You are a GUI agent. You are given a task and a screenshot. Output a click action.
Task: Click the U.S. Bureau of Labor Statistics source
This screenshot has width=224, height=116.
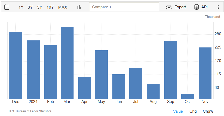point(30,111)
